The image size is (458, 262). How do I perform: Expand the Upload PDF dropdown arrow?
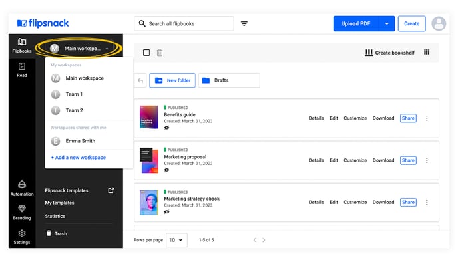coord(387,24)
